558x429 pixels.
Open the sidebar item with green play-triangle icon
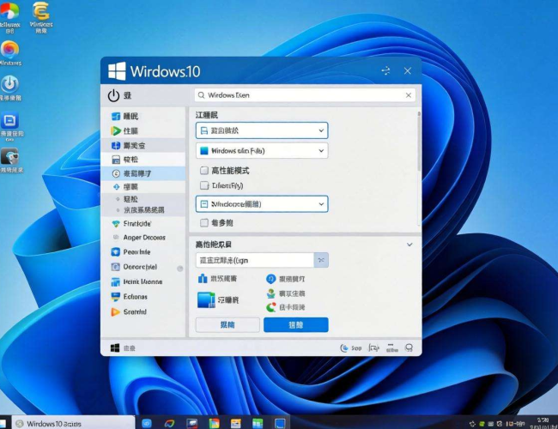click(x=143, y=131)
